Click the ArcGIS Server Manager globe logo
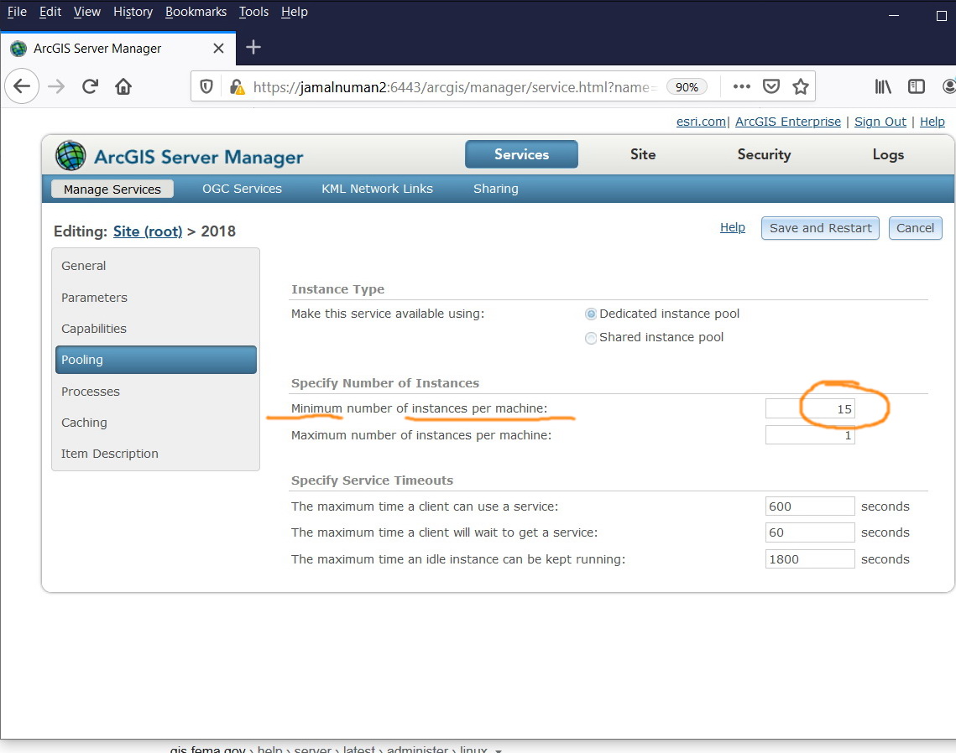The width and height of the screenshot is (956, 753). click(71, 155)
